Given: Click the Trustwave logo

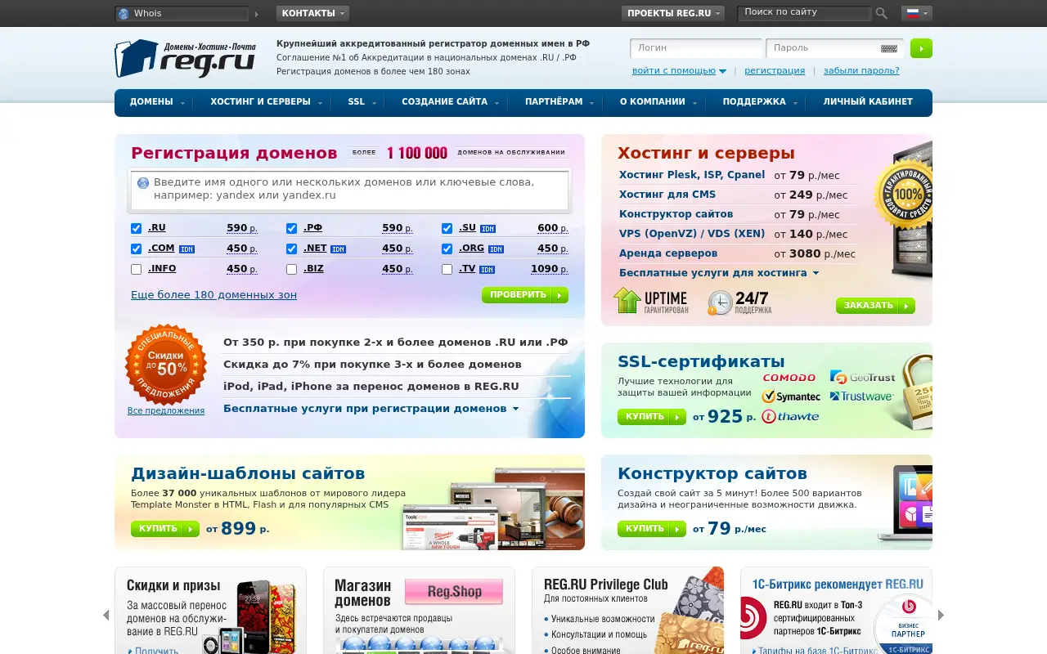Looking at the screenshot, I should [861, 396].
